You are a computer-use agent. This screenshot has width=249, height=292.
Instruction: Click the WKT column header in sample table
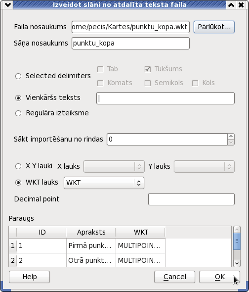(x=141, y=232)
